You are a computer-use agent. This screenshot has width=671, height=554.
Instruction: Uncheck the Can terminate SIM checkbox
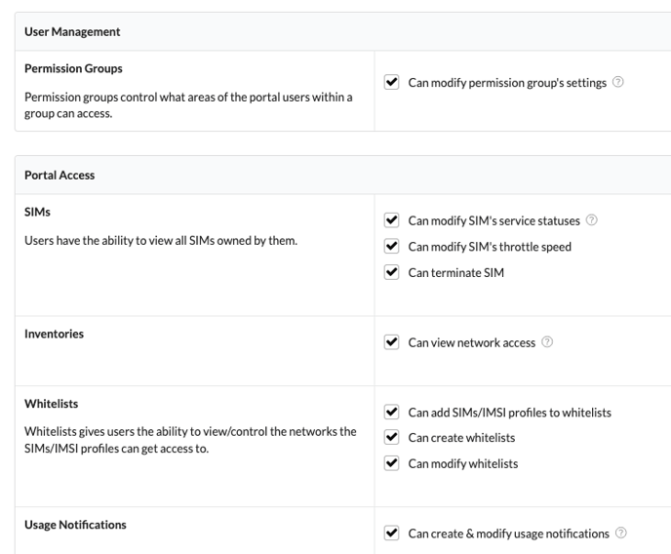(x=392, y=272)
